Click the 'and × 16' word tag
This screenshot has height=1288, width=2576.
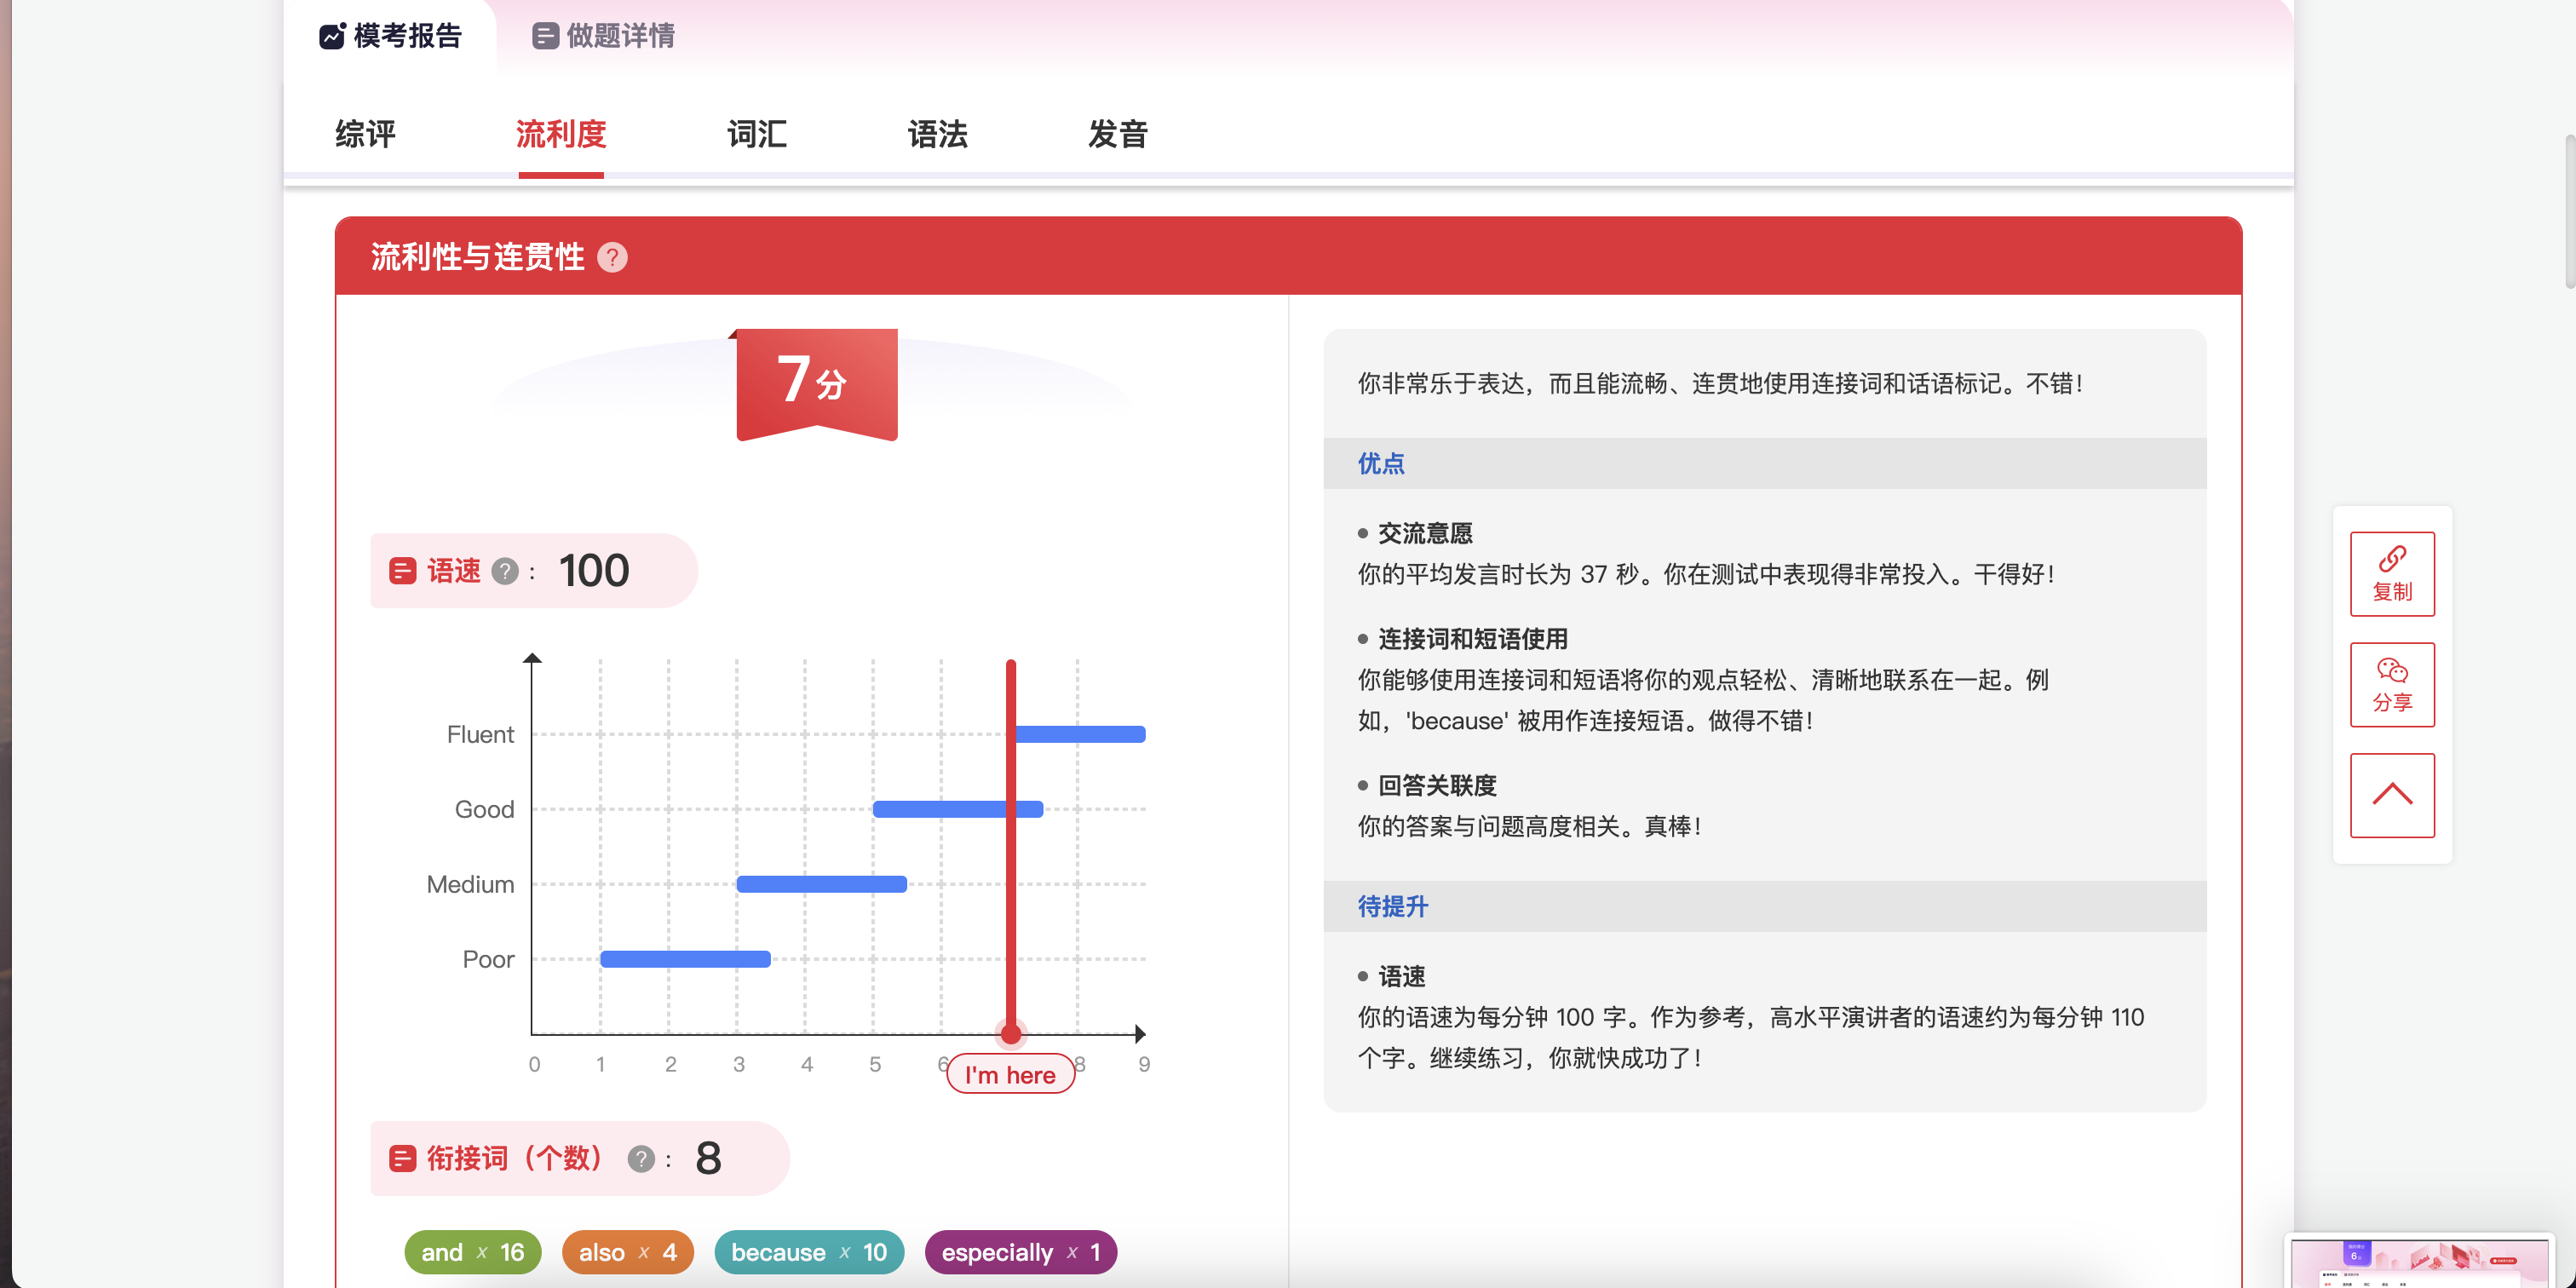click(472, 1252)
